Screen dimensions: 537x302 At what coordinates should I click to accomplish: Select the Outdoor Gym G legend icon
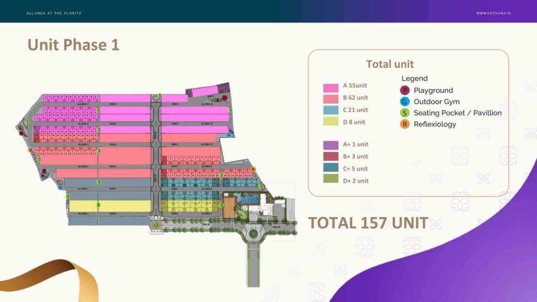click(404, 102)
